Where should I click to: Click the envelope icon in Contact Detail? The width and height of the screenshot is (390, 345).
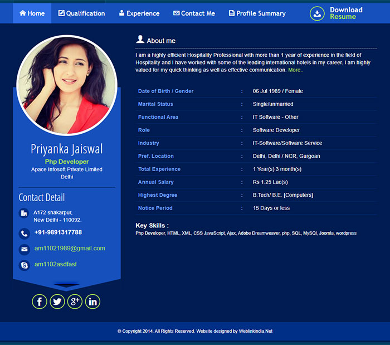click(x=24, y=249)
